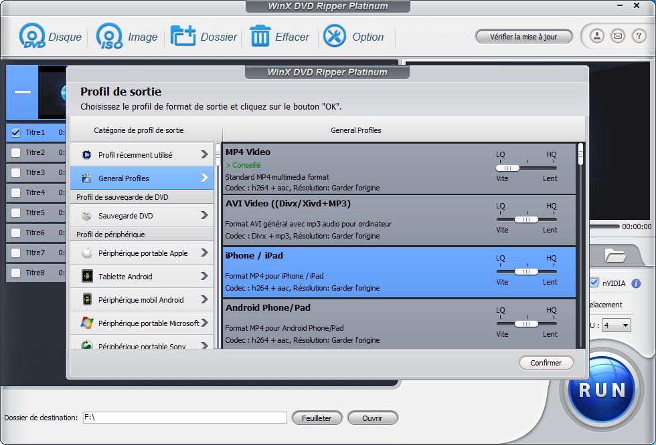Click the nVIDIA info icon
Screen dimensions: 656x445
[x=636, y=283]
